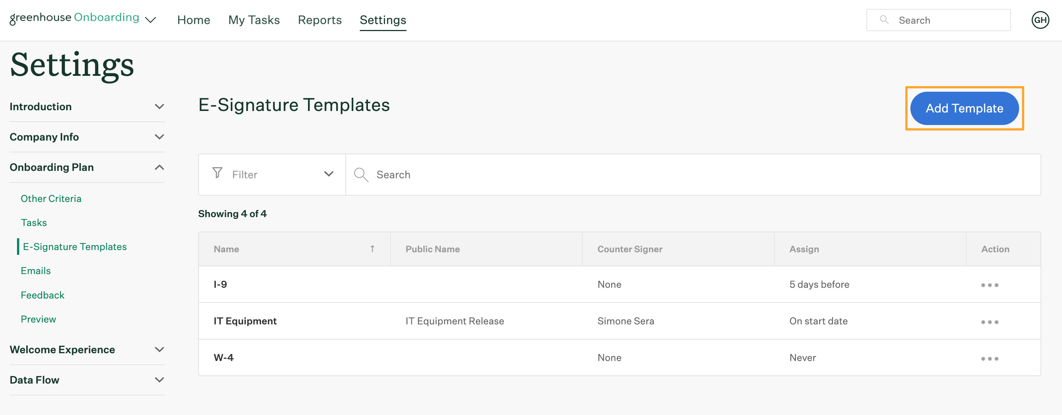The width and height of the screenshot is (1062, 415).
Task: Open the actions menu for W-4
Action: (990, 358)
